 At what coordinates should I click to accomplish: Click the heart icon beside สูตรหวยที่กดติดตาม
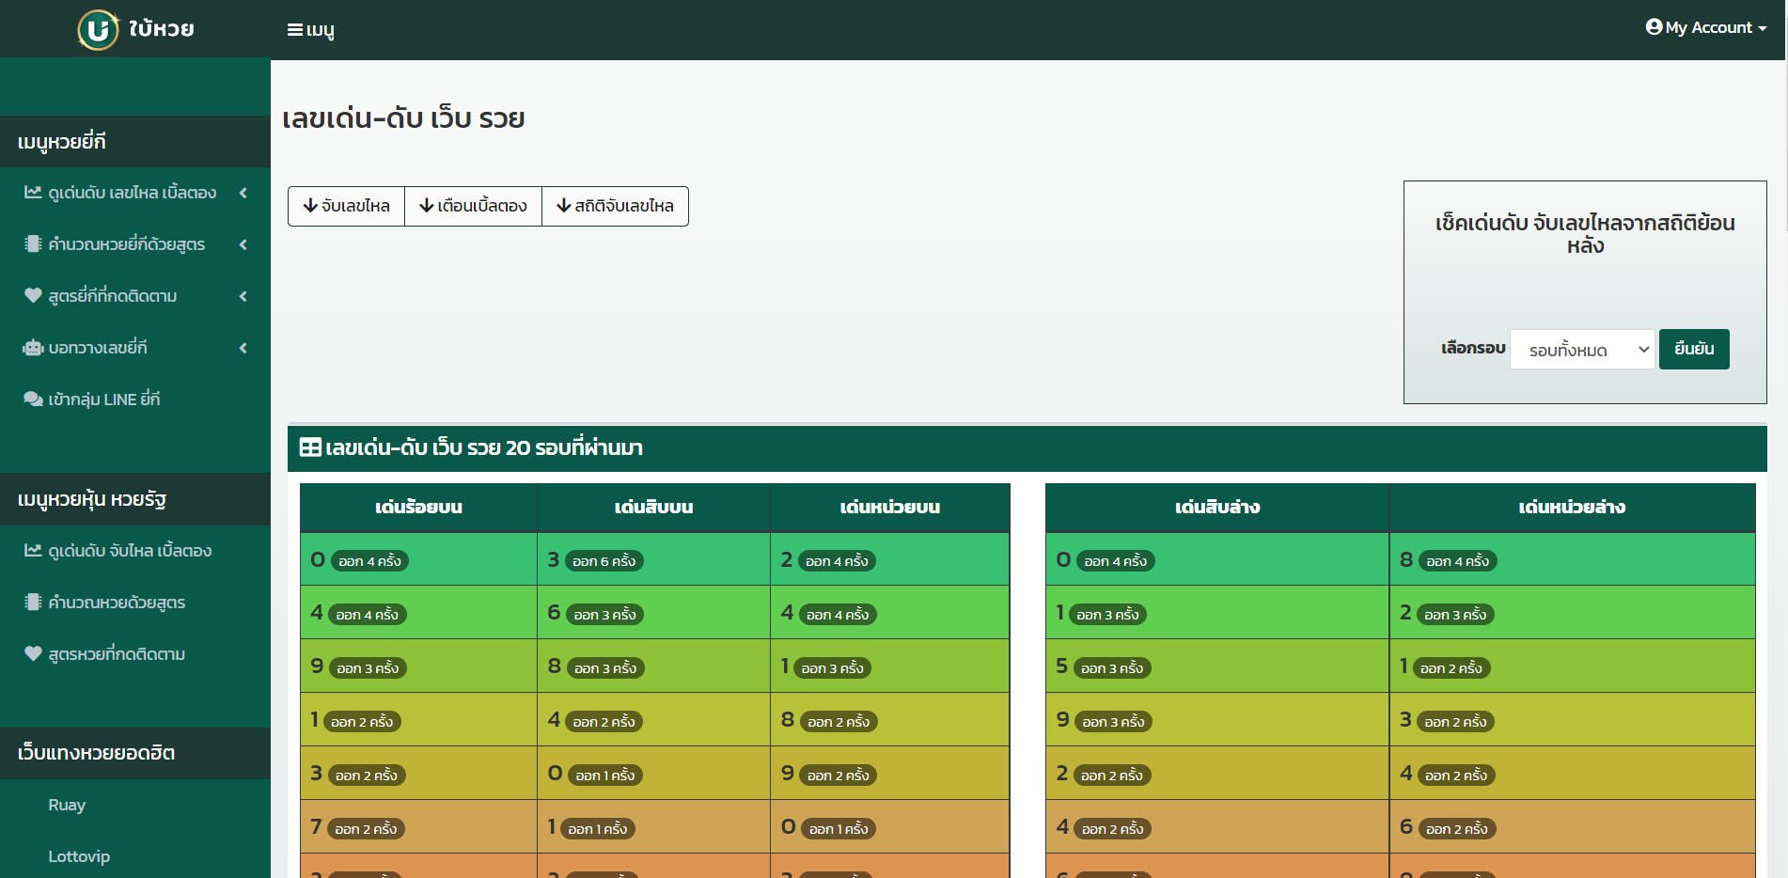point(33,654)
